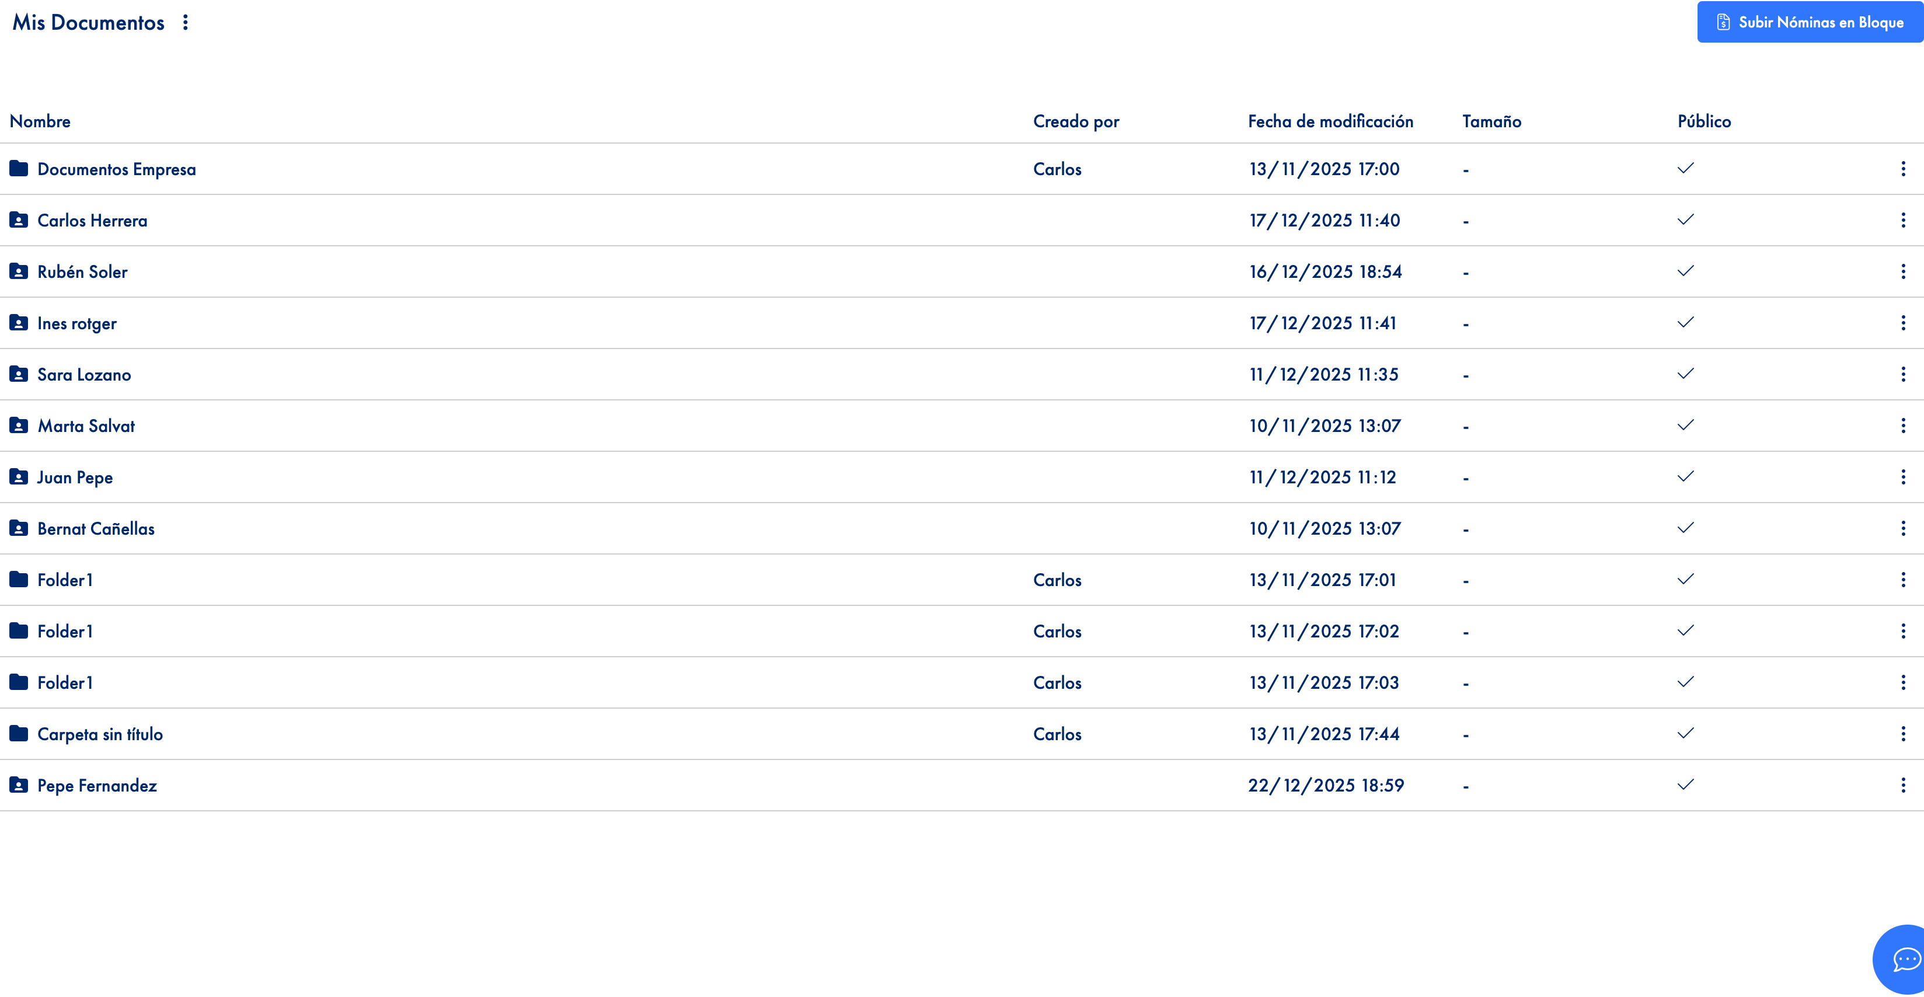Sort by Nombre column header
This screenshot has width=1924, height=997.
click(x=40, y=121)
